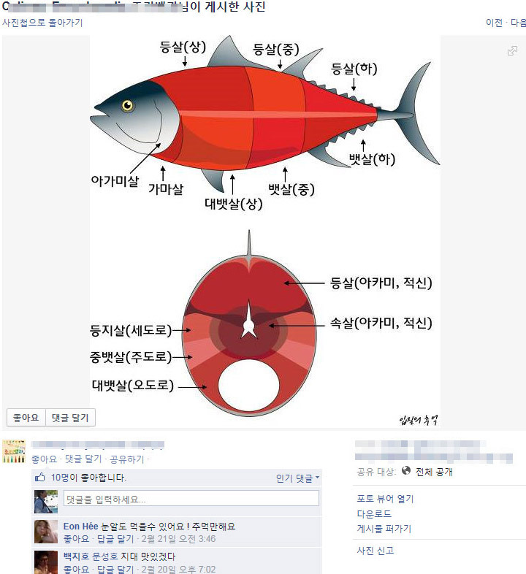The image size is (526, 574).
Task: Go to next photo with 다음
Action: [x=518, y=23]
